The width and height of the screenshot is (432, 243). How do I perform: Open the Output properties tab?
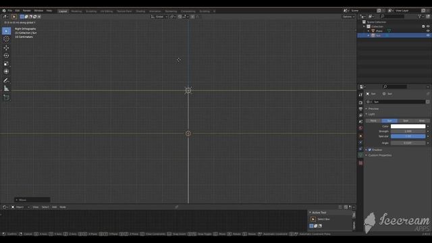coord(360,109)
